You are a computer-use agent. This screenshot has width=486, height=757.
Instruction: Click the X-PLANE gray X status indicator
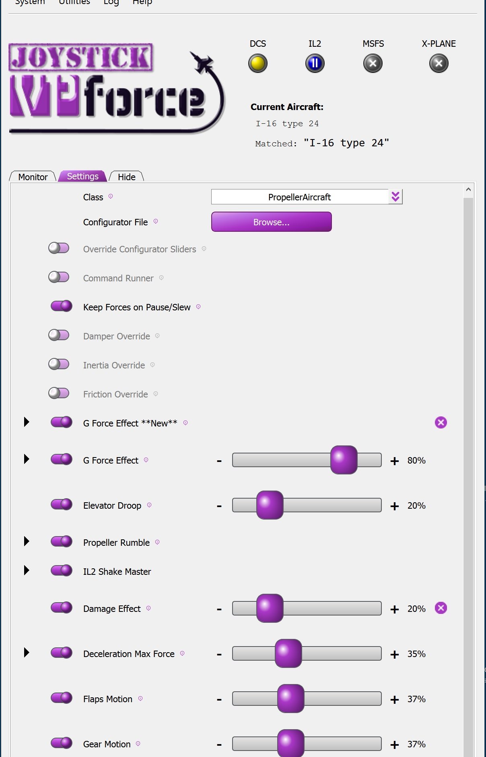pyautogui.click(x=439, y=63)
